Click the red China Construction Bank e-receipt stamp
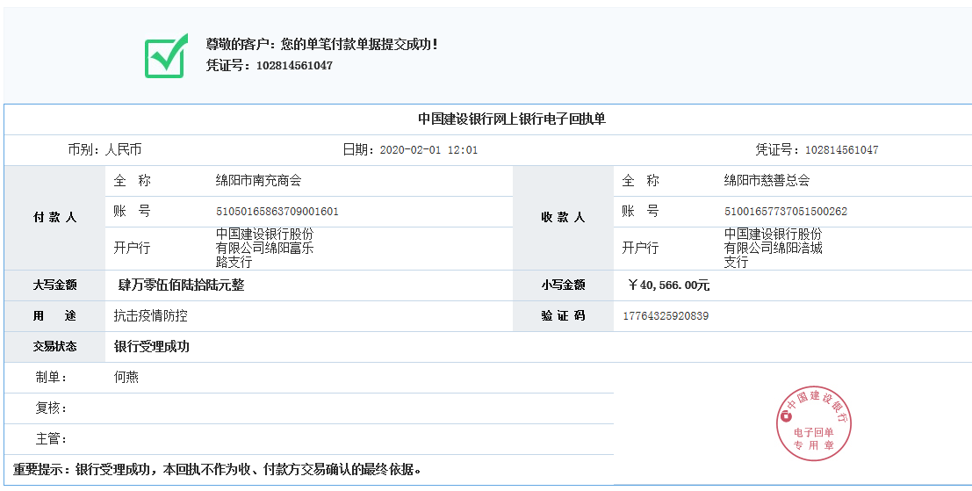The image size is (972, 491). (x=813, y=424)
